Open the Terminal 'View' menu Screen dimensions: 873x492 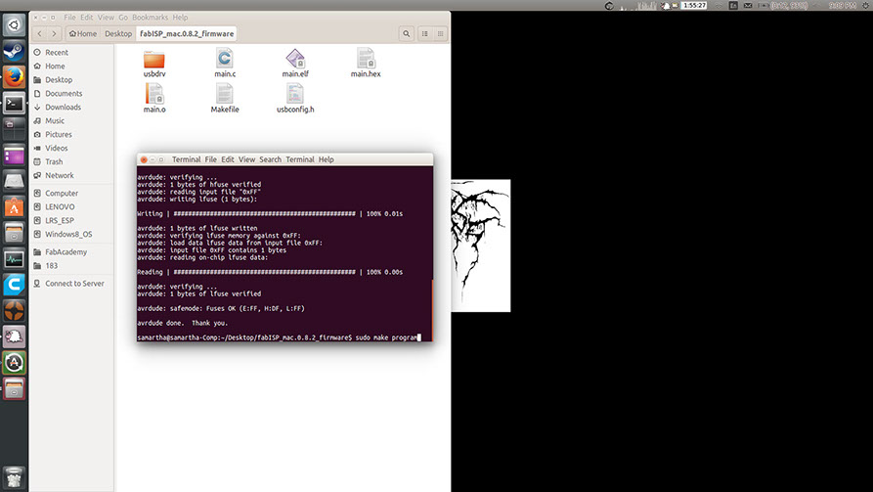tap(246, 159)
